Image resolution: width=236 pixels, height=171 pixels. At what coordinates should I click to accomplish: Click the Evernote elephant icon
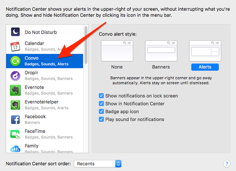point(15,90)
